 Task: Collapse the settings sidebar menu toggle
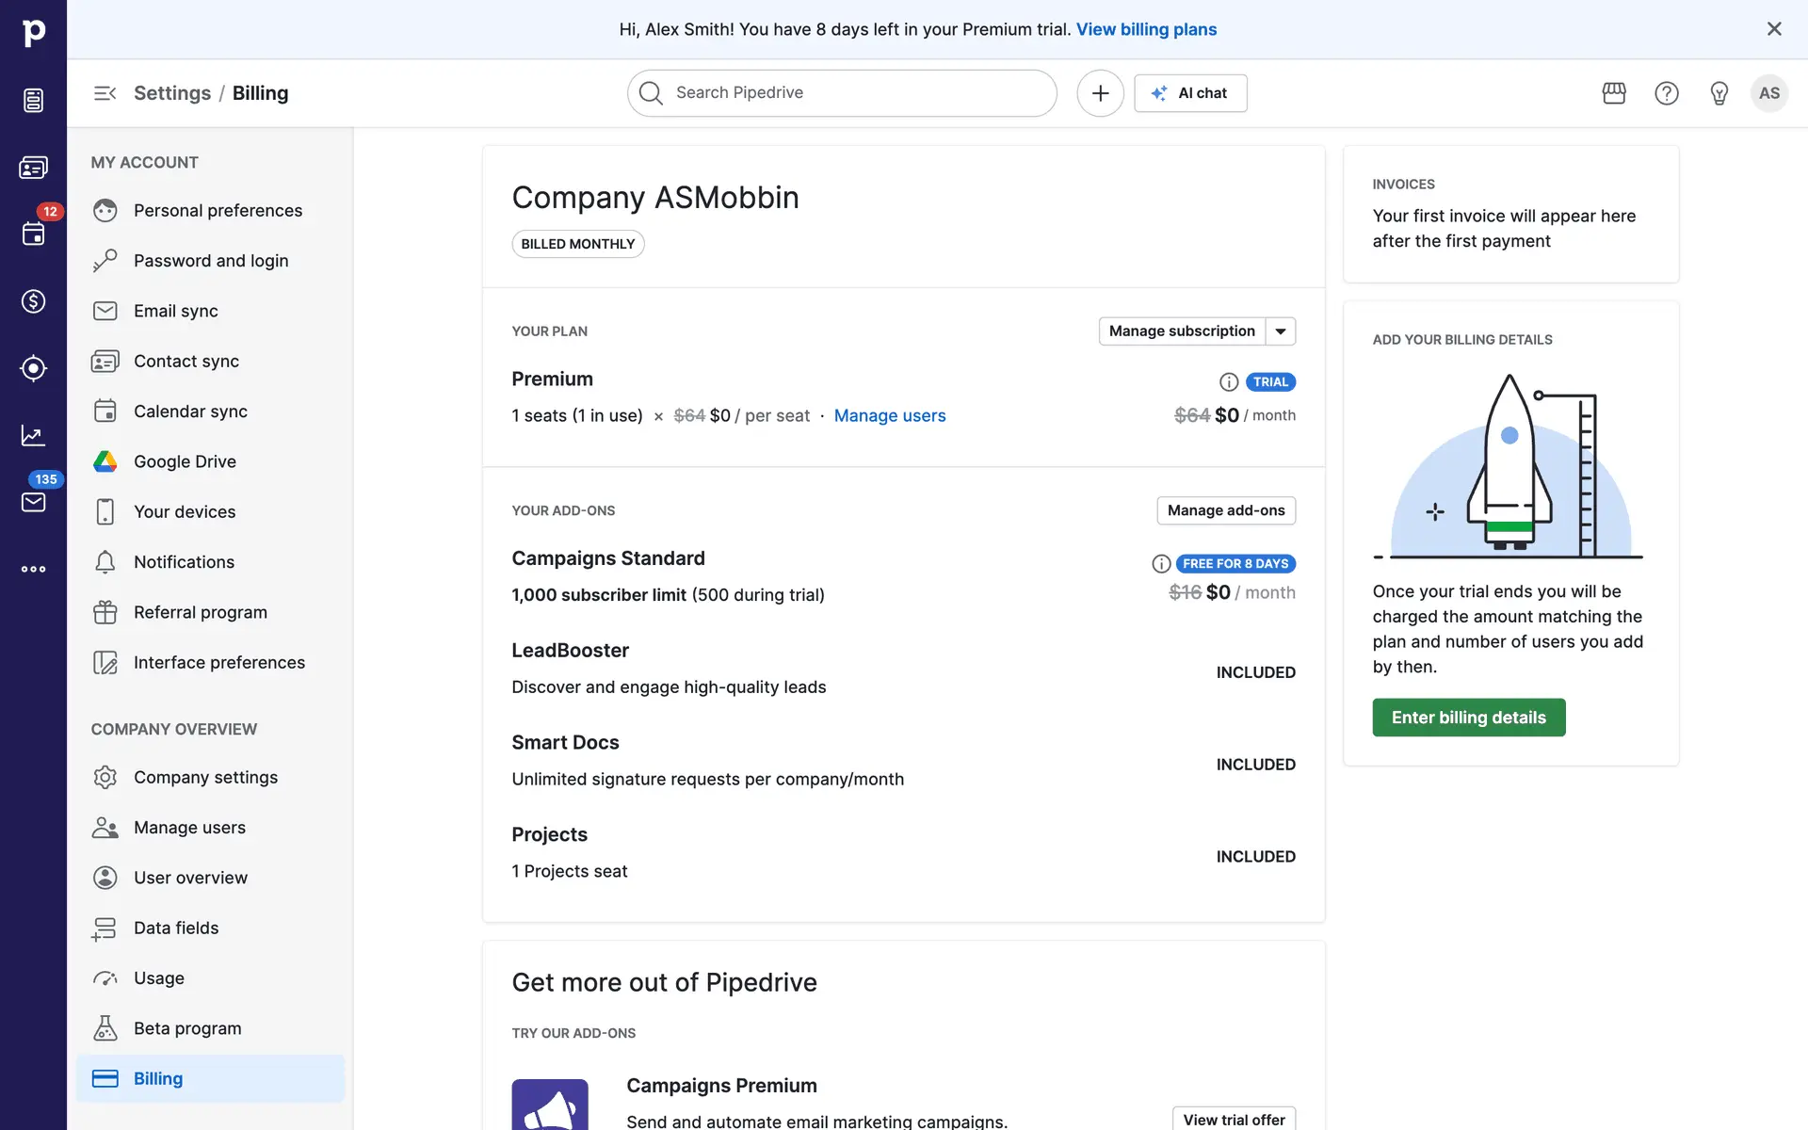(x=105, y=93)
